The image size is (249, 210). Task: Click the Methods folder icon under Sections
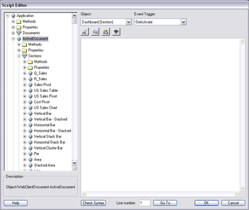point(30,62)
